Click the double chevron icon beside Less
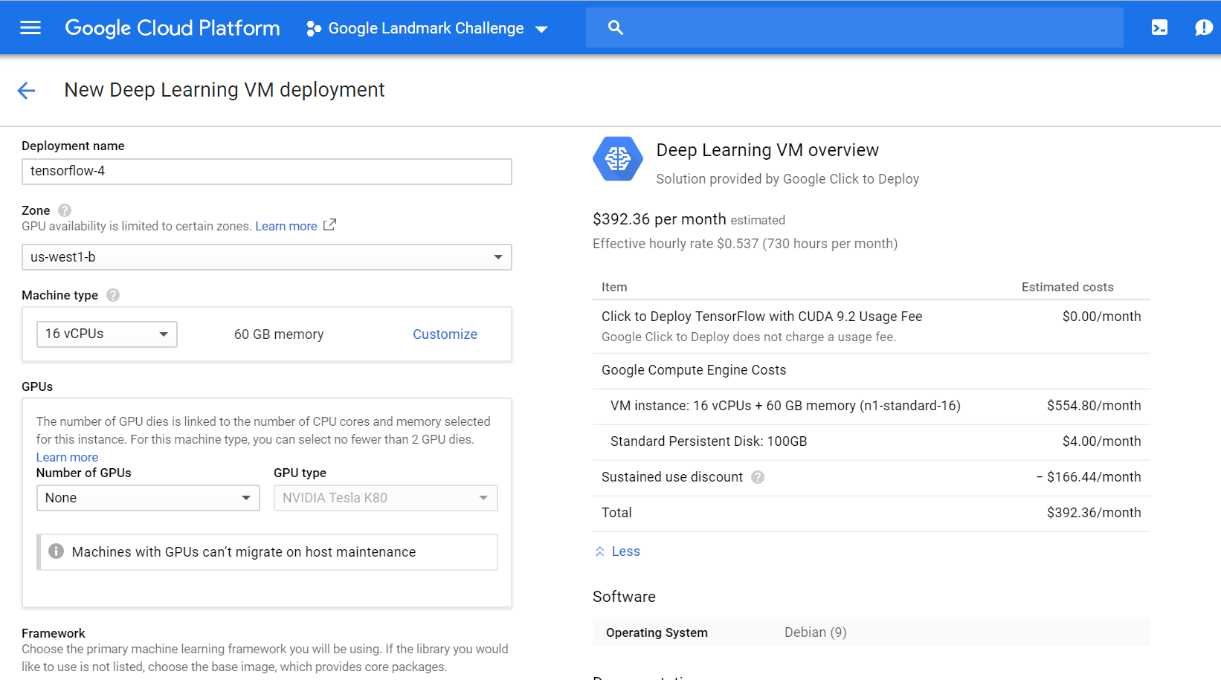 pos(599,551)
